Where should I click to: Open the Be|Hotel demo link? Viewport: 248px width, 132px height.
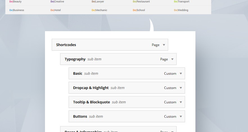coord(56,10)
